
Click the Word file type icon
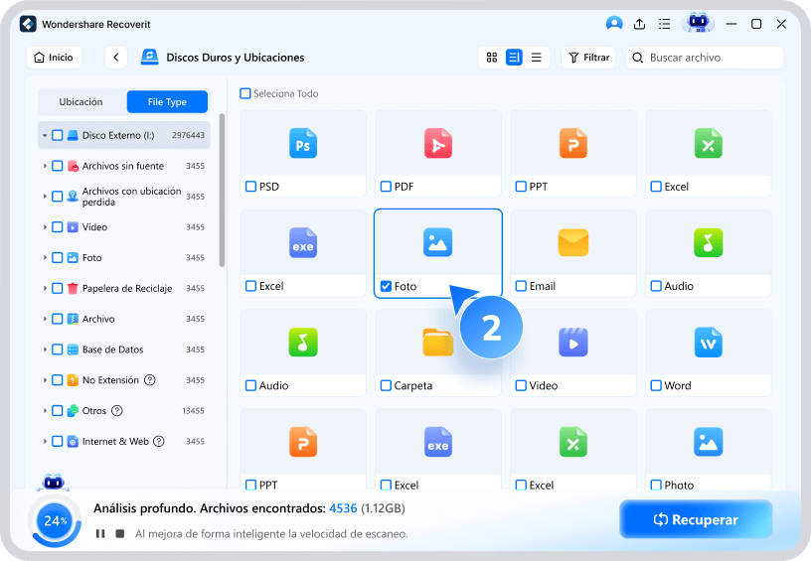pyautogui.click(x=709, y=343)
